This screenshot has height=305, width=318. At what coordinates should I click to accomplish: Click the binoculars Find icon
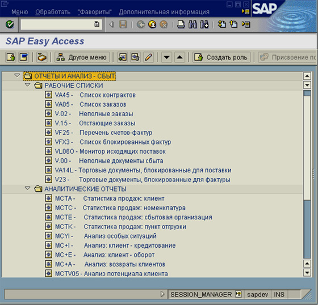[193, 24]
